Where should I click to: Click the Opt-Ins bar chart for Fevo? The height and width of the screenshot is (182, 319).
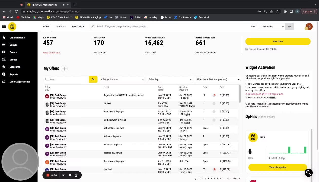[288, 150]
